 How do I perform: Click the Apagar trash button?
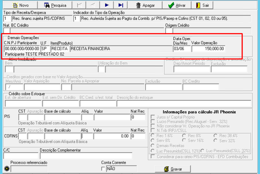click(x=145, y=5)
